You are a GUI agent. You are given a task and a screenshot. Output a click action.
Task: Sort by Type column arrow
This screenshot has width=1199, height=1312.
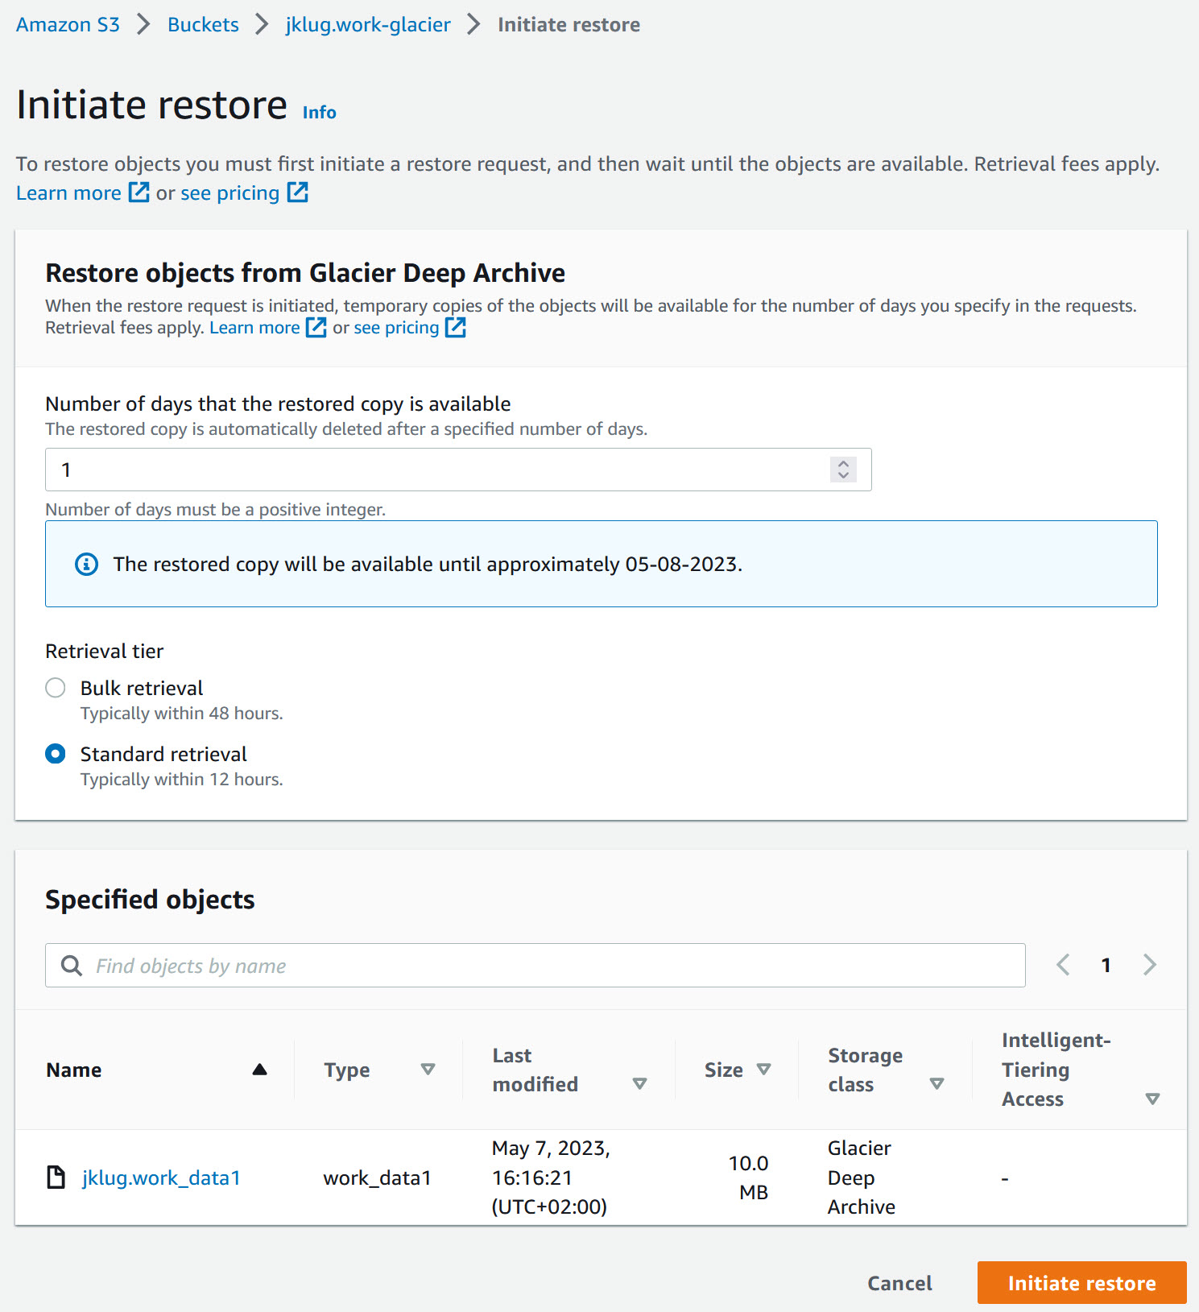tap(428, 1070)
